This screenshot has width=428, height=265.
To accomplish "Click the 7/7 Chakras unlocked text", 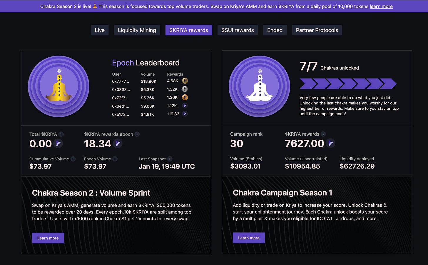I will [x=329, y=67].
